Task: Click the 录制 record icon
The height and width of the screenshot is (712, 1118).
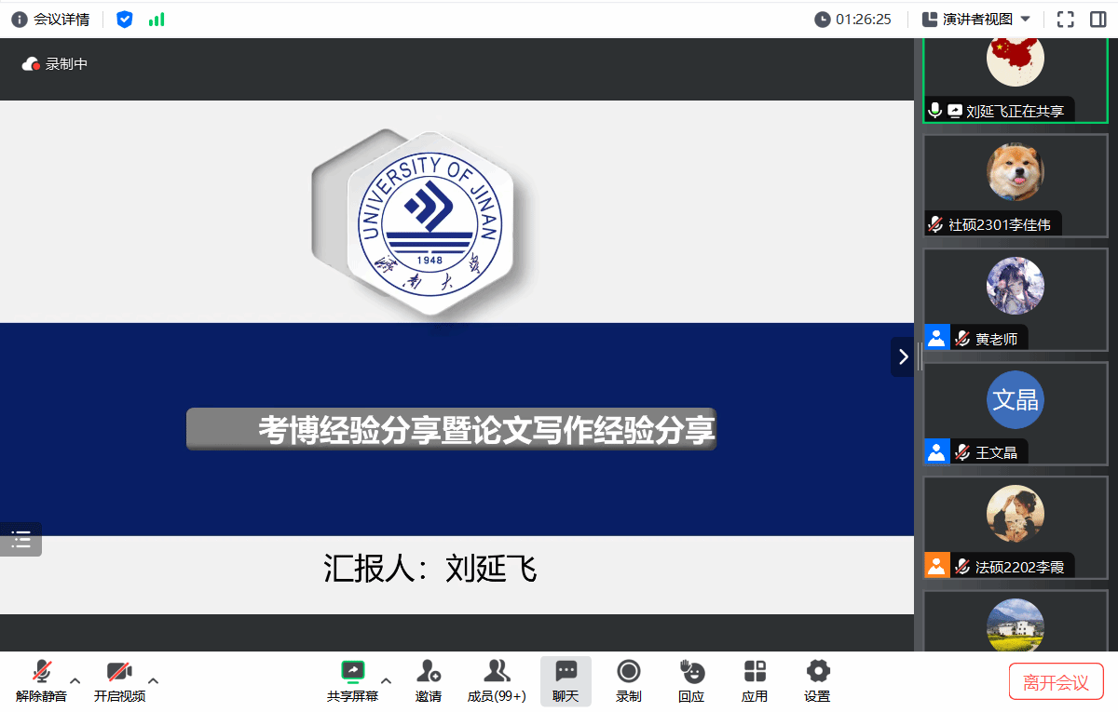Action: [629, 680]
